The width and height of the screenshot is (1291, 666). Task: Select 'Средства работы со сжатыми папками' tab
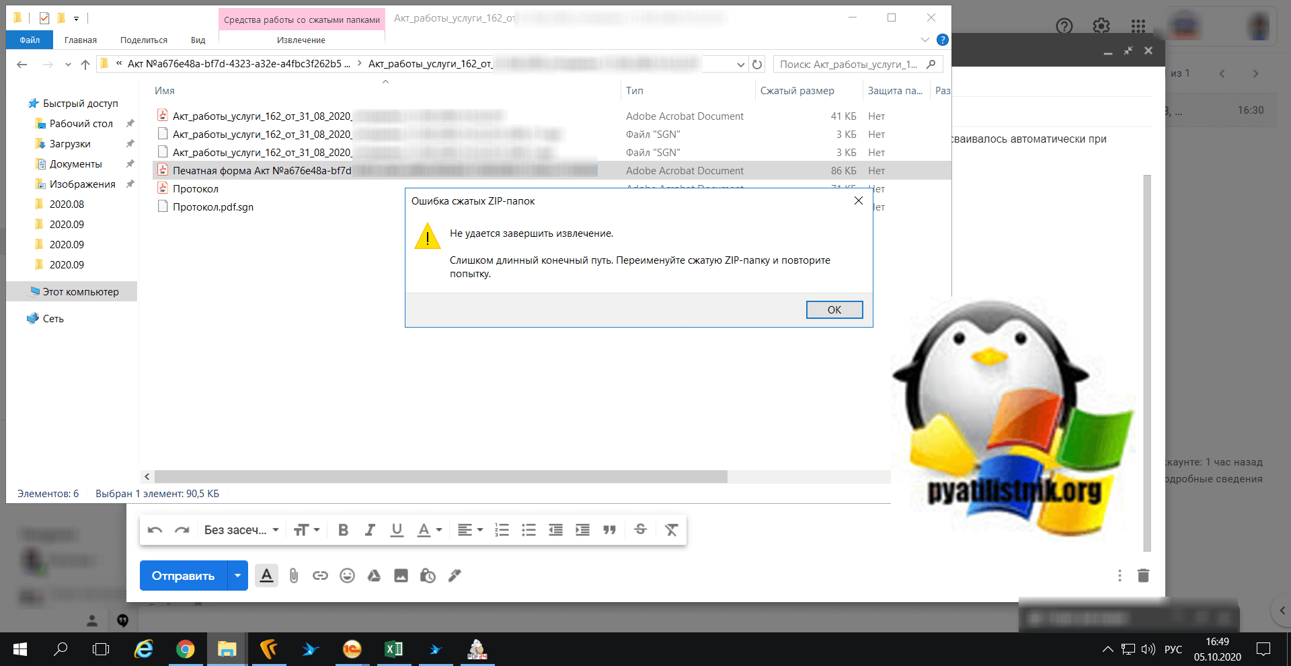click(x=302, y=20)
